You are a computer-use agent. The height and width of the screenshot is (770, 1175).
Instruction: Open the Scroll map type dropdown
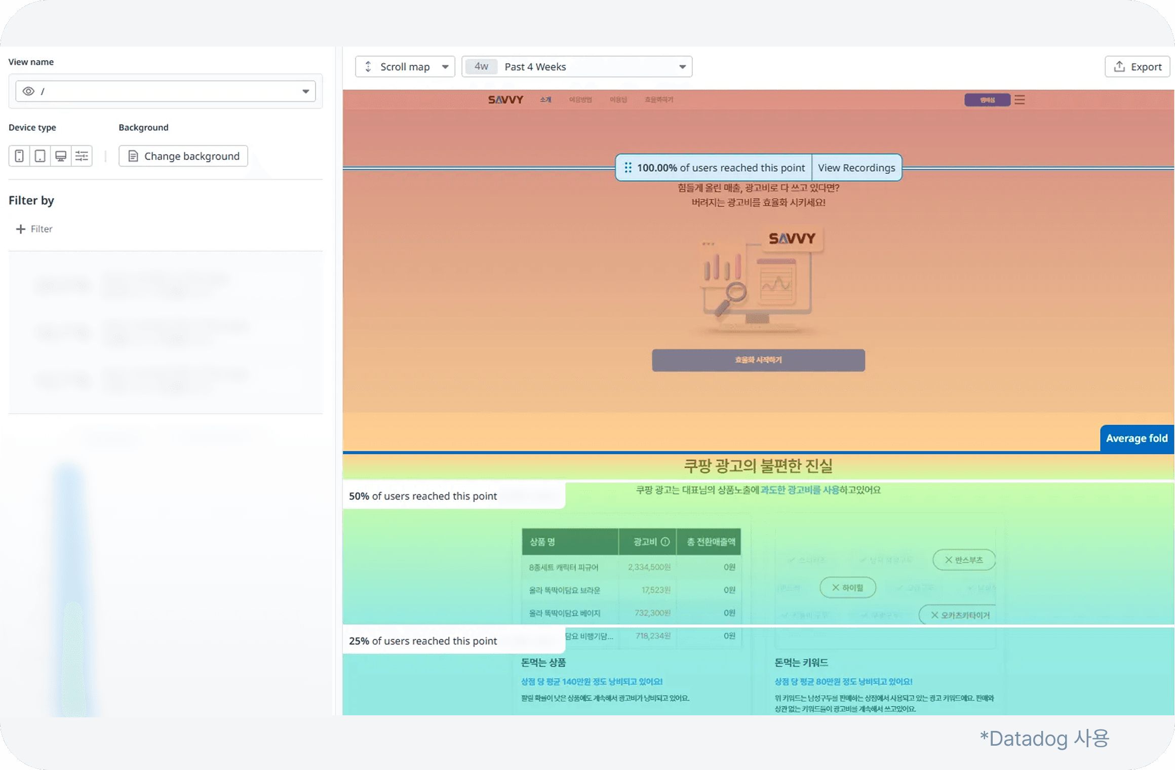405,67
